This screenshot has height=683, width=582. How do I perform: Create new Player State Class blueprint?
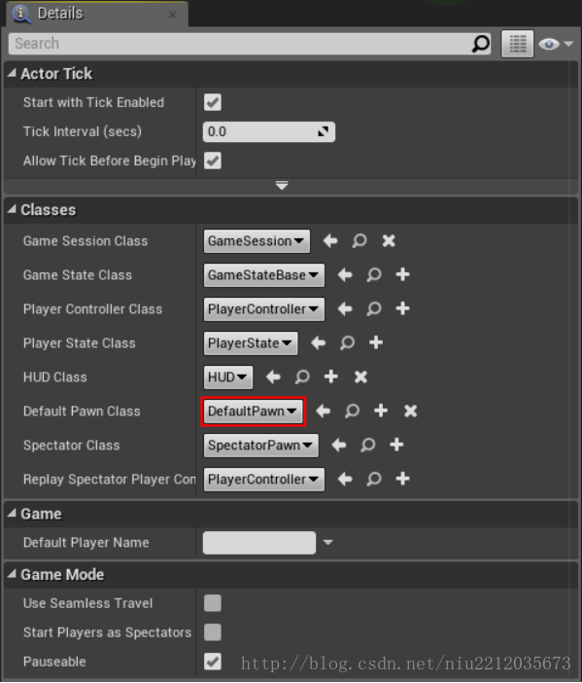(x=376, y=342)
